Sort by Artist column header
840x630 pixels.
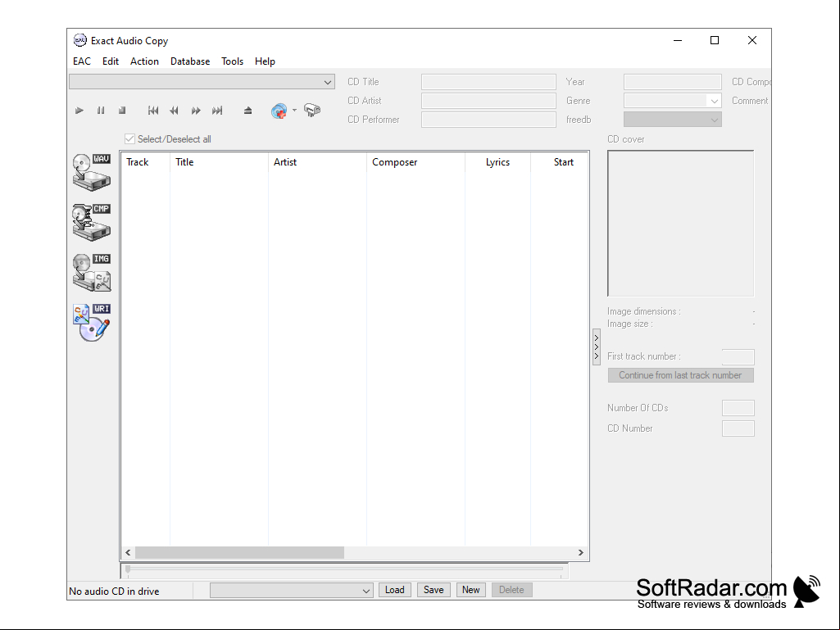[317, 161]
